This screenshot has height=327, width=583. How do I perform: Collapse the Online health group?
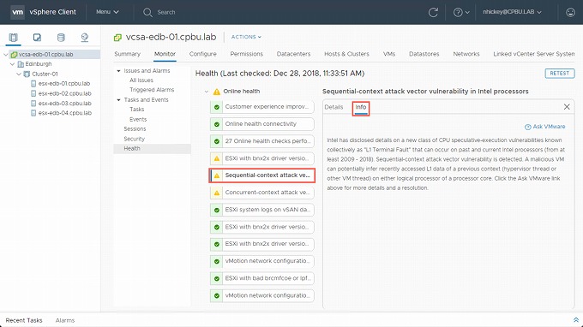(207, 92)
